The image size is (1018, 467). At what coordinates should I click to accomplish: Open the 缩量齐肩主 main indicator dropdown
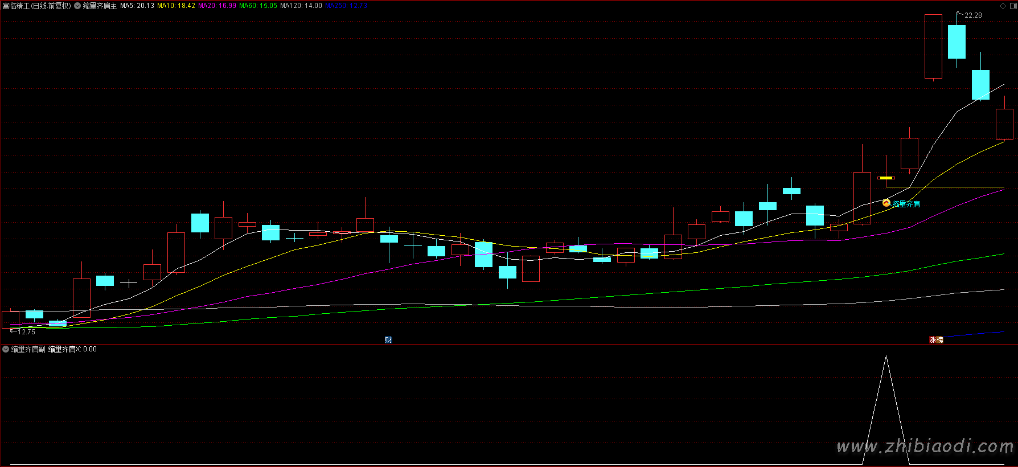click(77, 6)
